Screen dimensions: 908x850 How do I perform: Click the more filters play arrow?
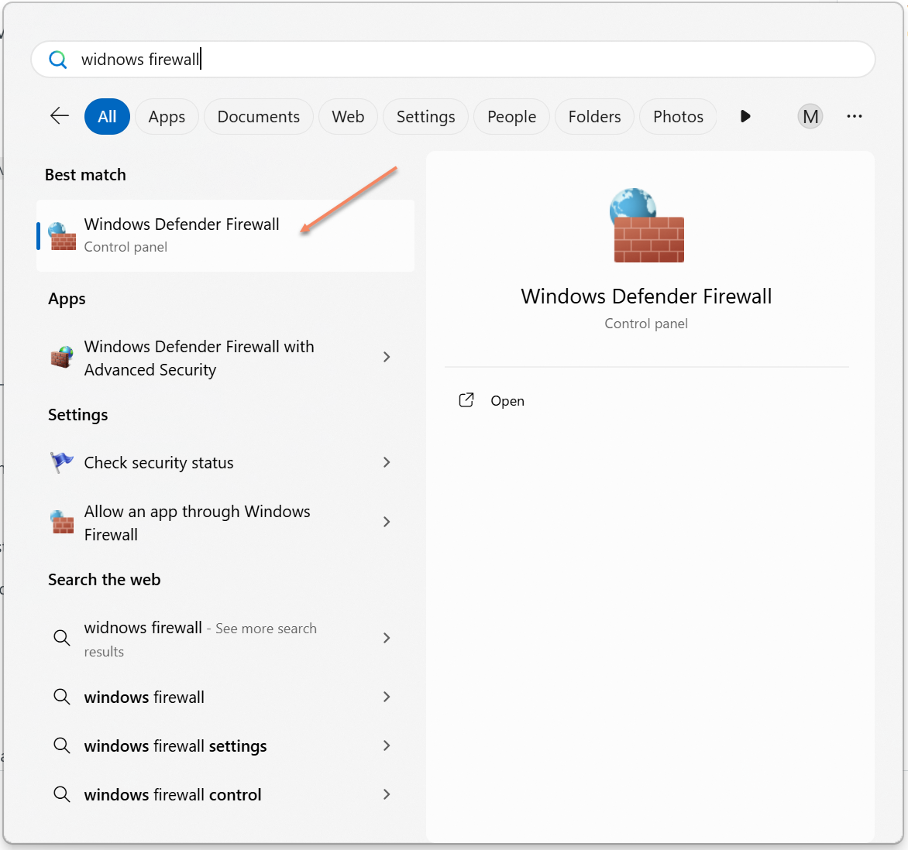coord(745,116)
